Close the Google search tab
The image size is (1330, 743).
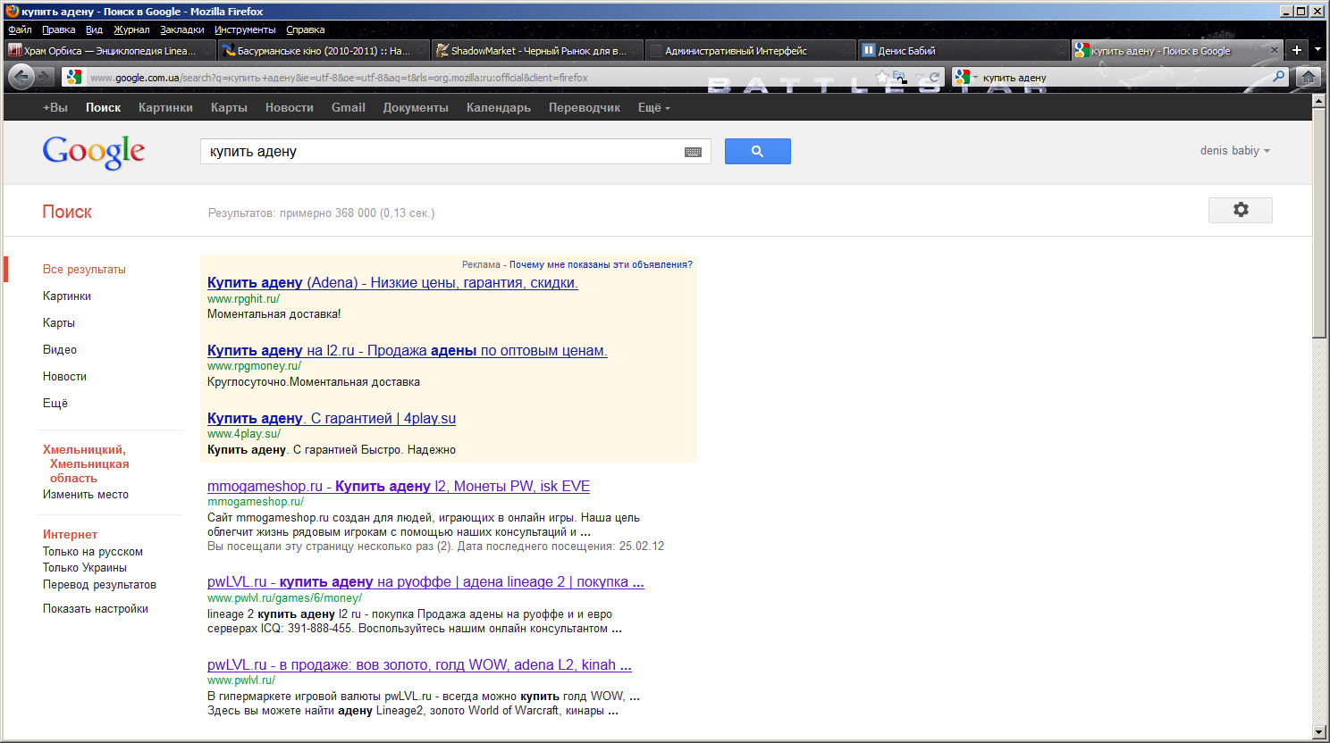1275,50
